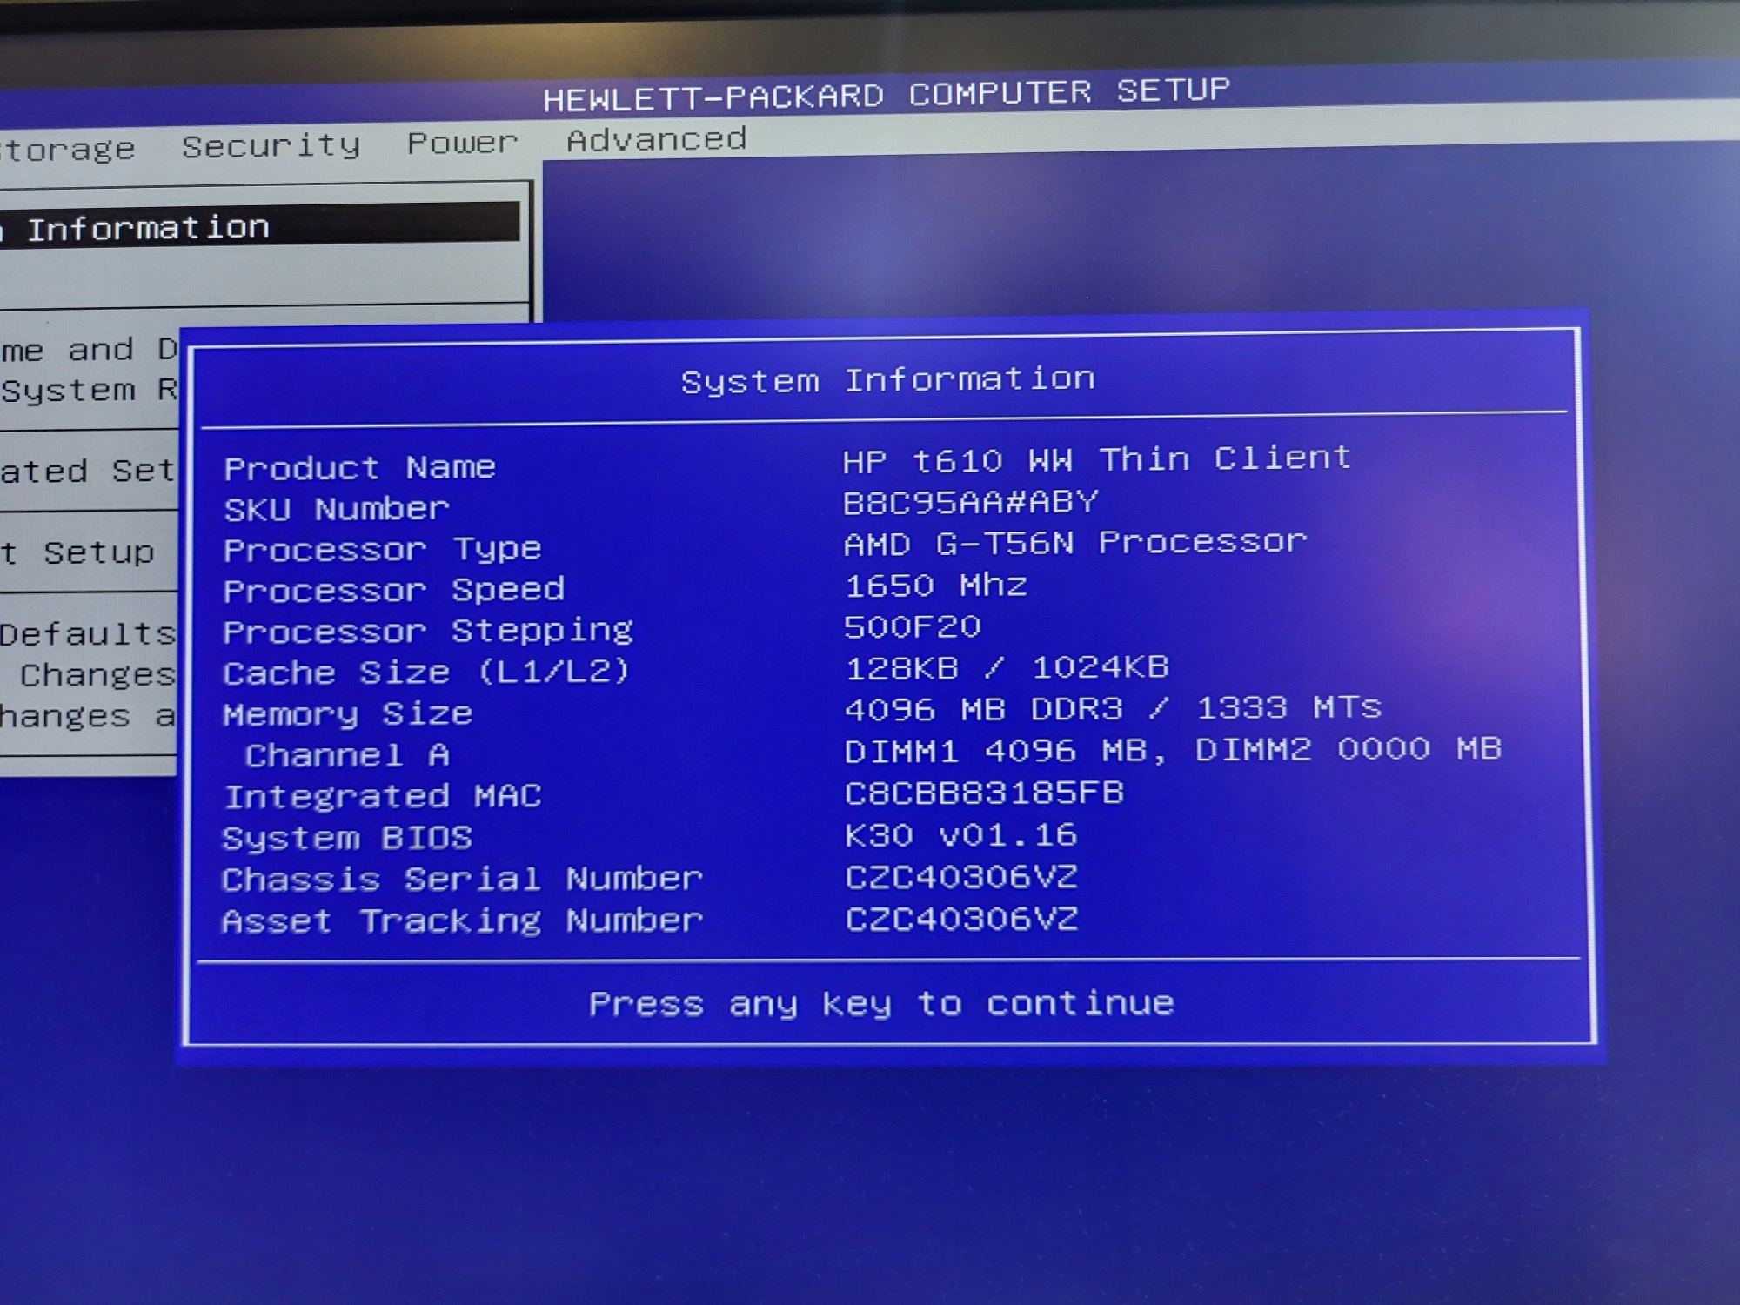Click the Chassis Serial Number value
Viewport: 1740px width, 1305px height.
[x=960, y=877]
